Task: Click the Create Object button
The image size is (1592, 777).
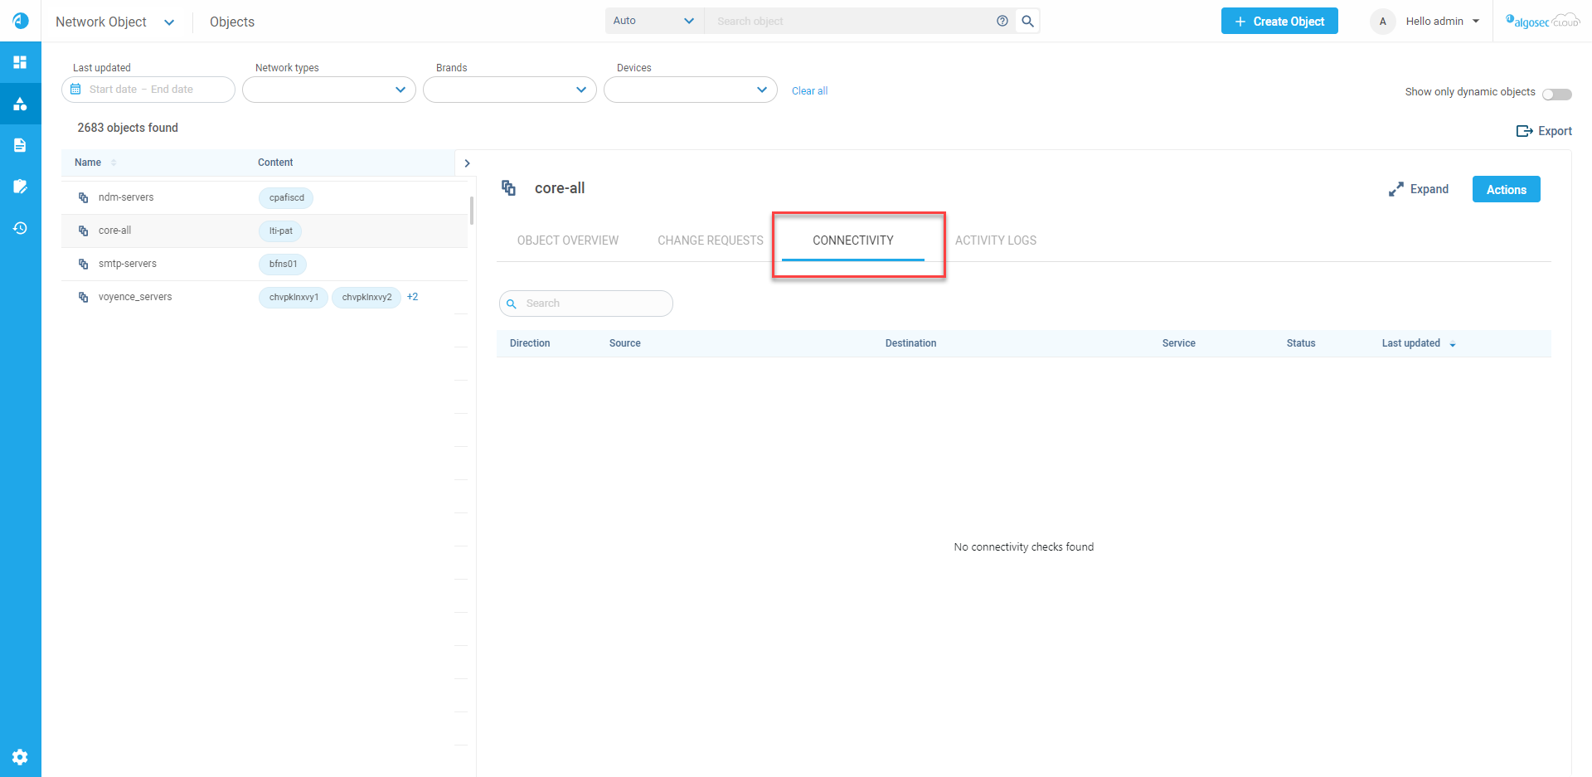Action: [1279, 22]
